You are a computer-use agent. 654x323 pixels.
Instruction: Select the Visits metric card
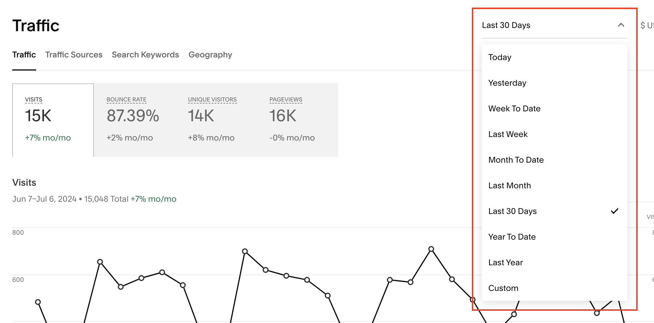pyautogui.click(x=53, y=120)
